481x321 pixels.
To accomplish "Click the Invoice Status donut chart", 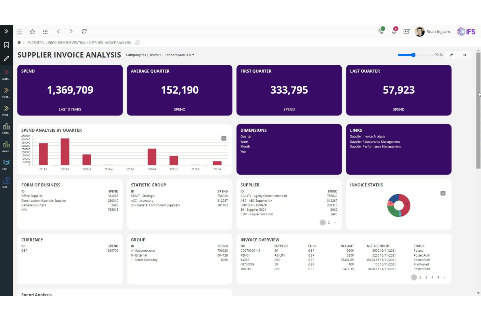I will [x=399, y=206].
